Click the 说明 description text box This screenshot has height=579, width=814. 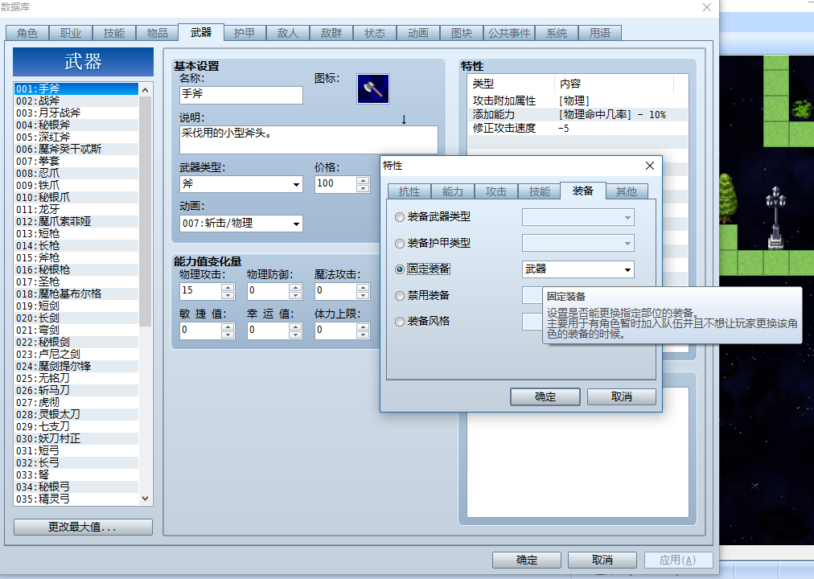(x=308, y=140)
